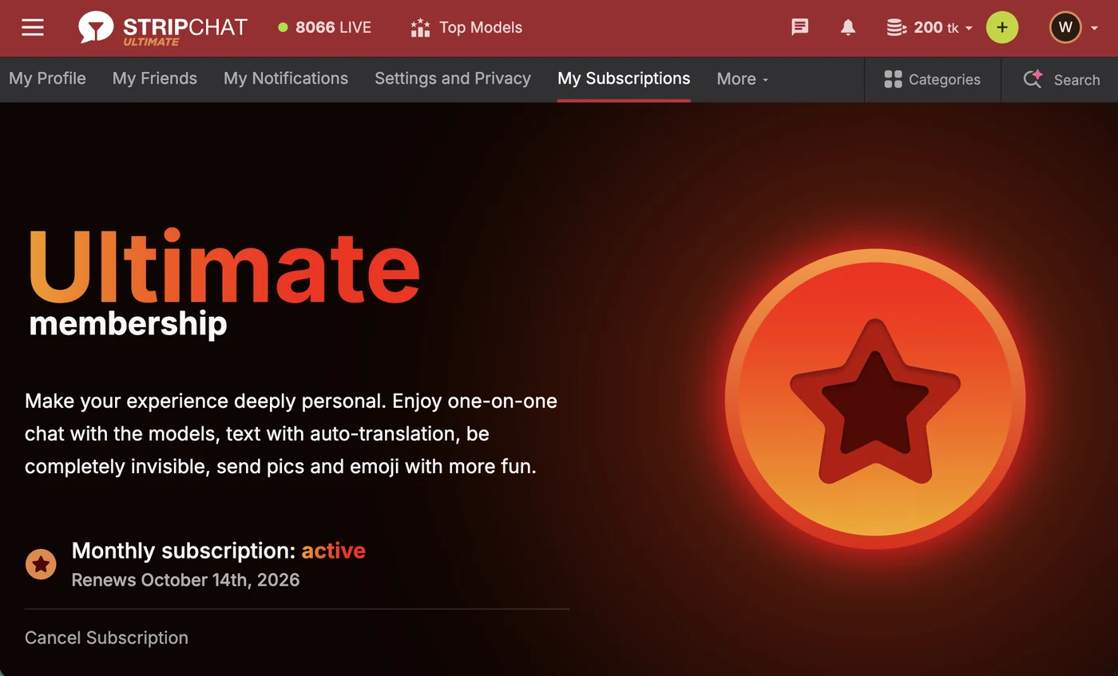Expand the More menu
The height and width of the screenshot is (676, 1118).
743,79
